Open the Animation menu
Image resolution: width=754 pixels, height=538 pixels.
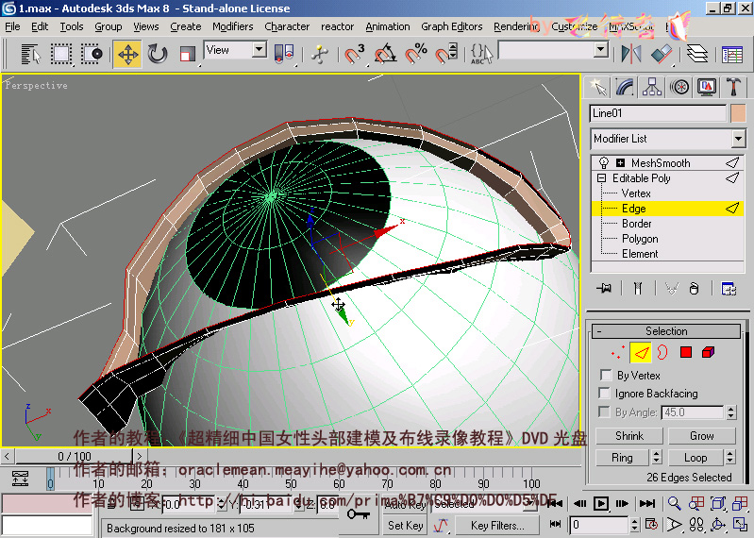[x=388, y=26]
